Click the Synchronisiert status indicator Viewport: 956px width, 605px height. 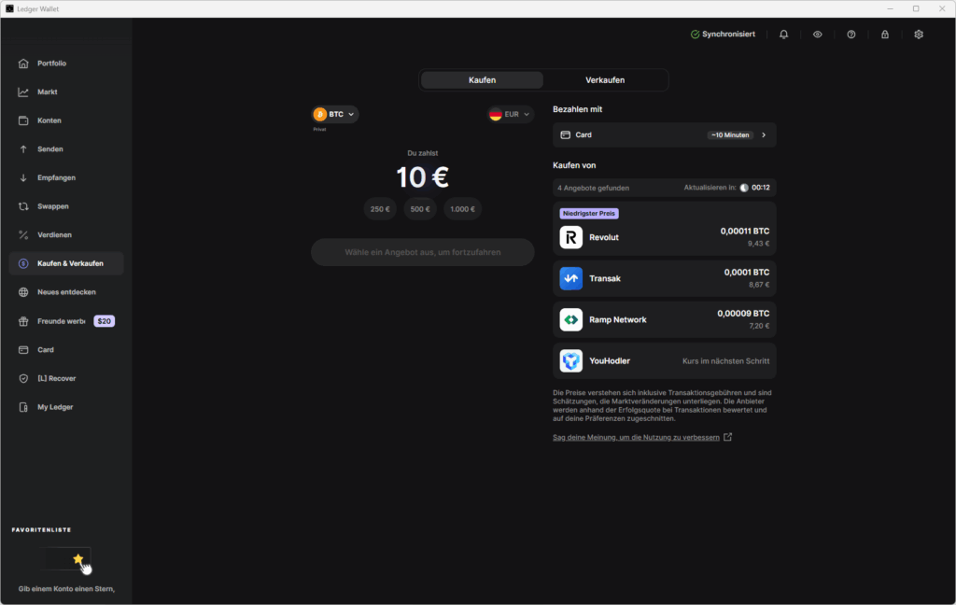pyautogui.click(x=724, y=34)
